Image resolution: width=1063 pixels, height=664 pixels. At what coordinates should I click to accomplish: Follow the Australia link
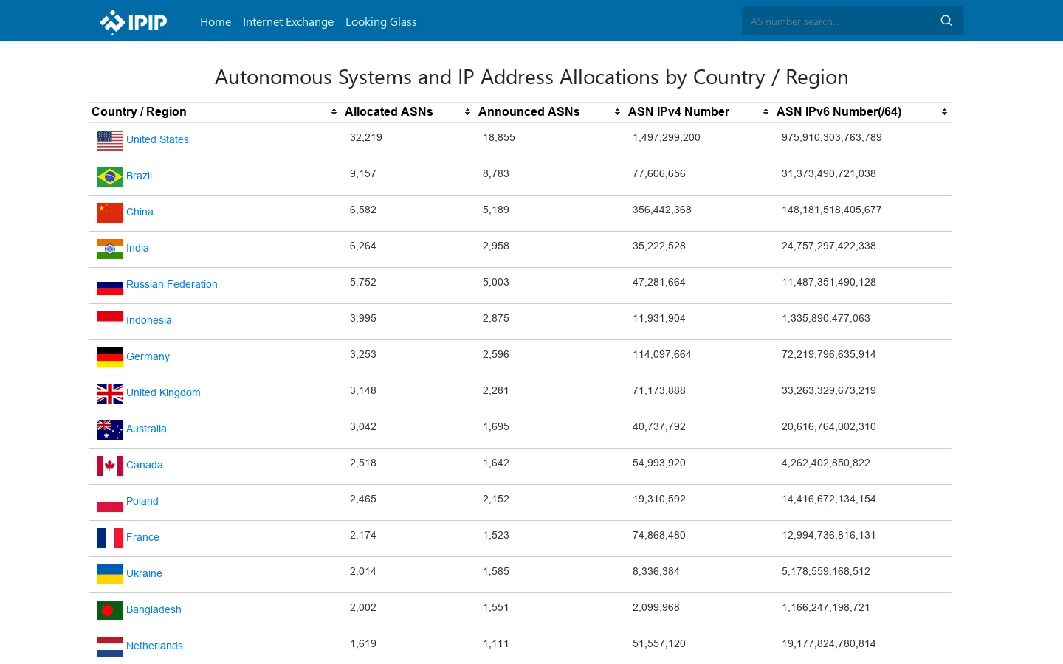(x=146, y=429)
